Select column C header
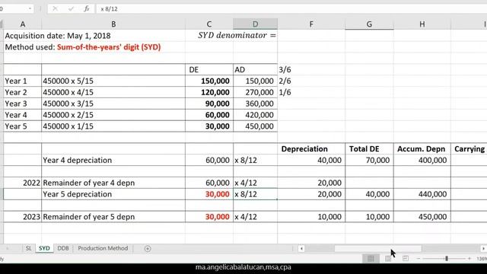 [x=209, y=24]
